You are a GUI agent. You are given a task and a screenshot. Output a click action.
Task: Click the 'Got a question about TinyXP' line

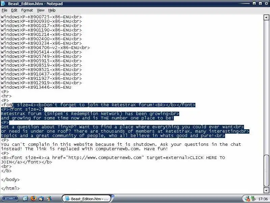(123, 127)
